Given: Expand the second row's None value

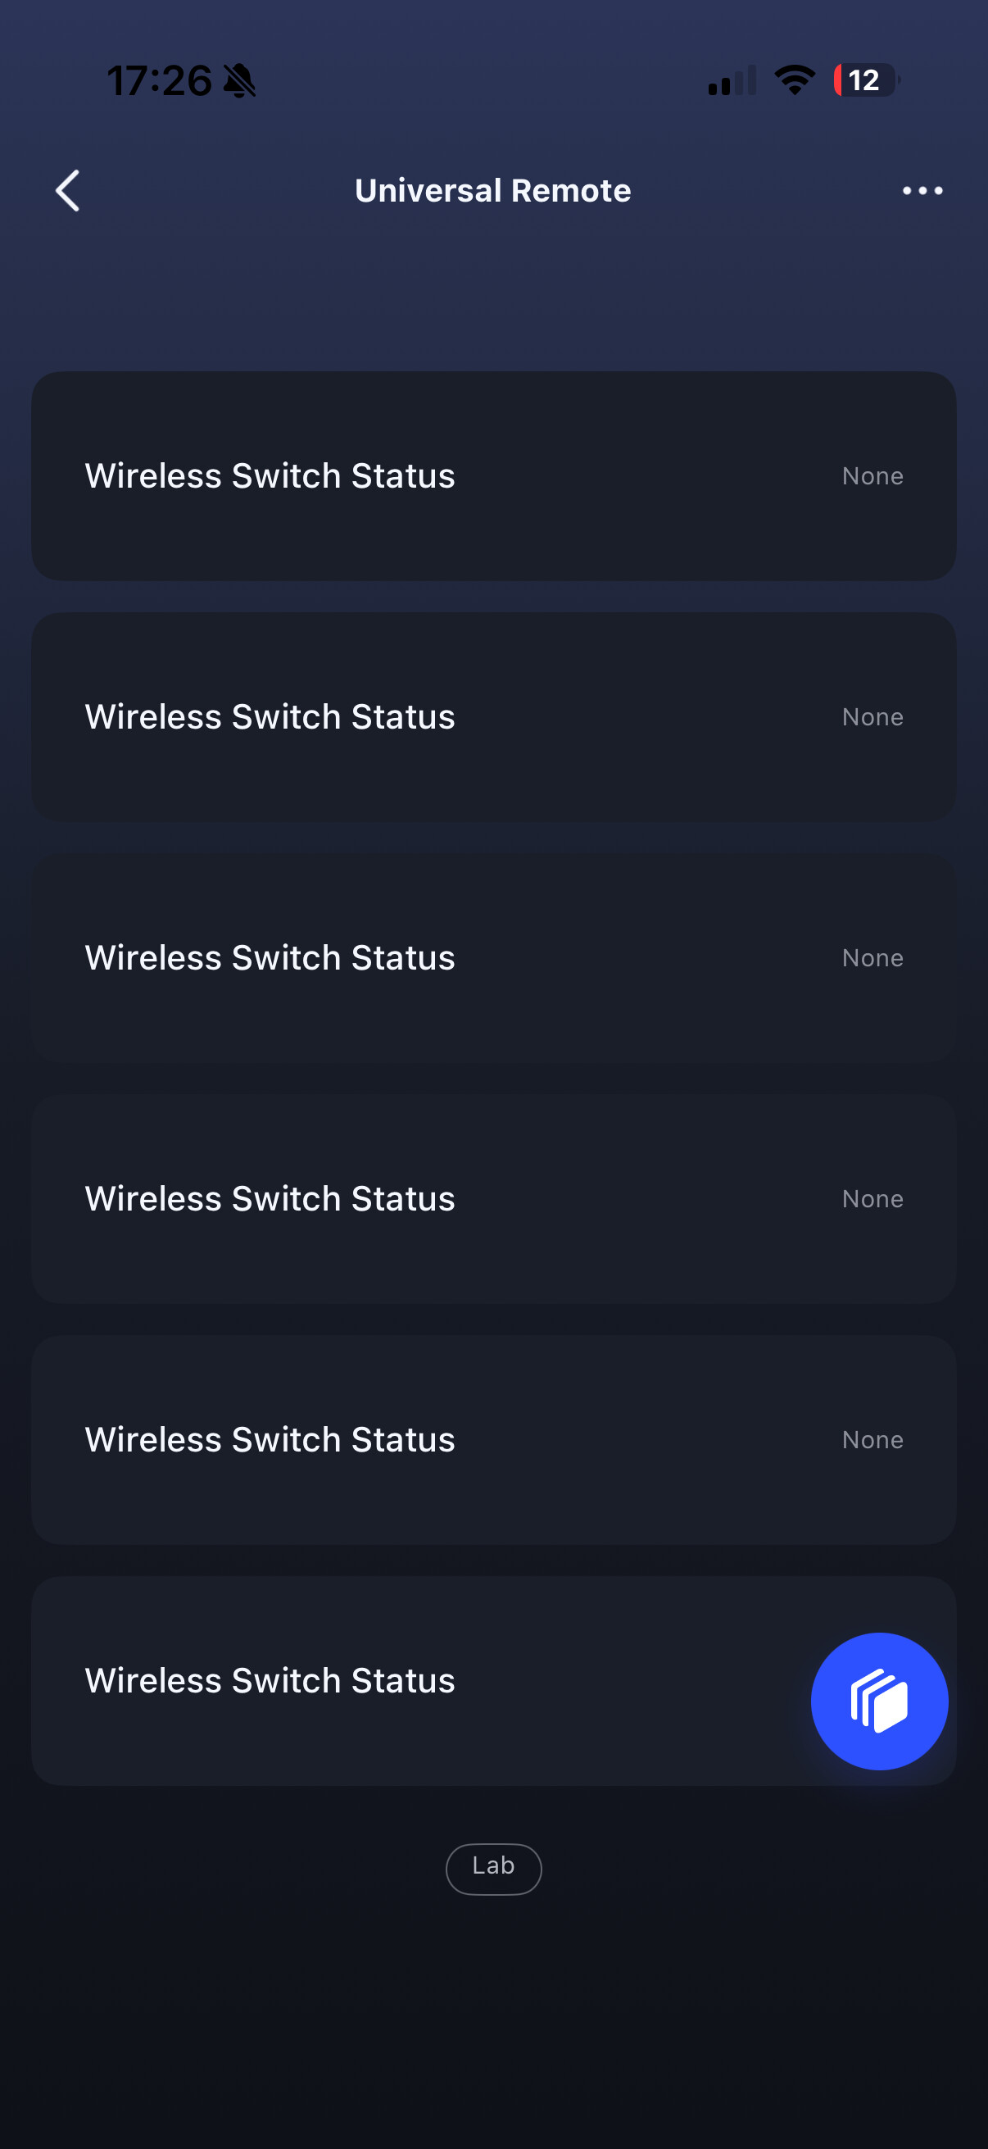Looking at the screenshot, I should coord(872,717).
